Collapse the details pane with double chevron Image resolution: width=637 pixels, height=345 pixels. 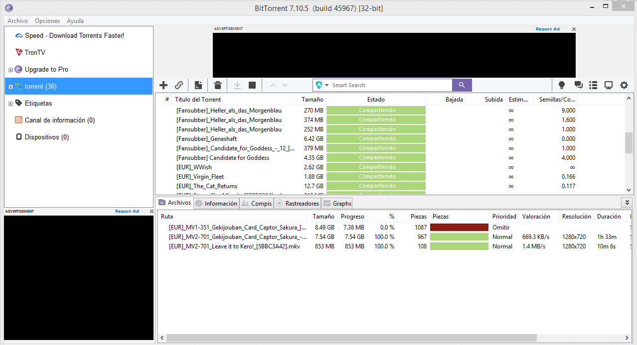627,202
